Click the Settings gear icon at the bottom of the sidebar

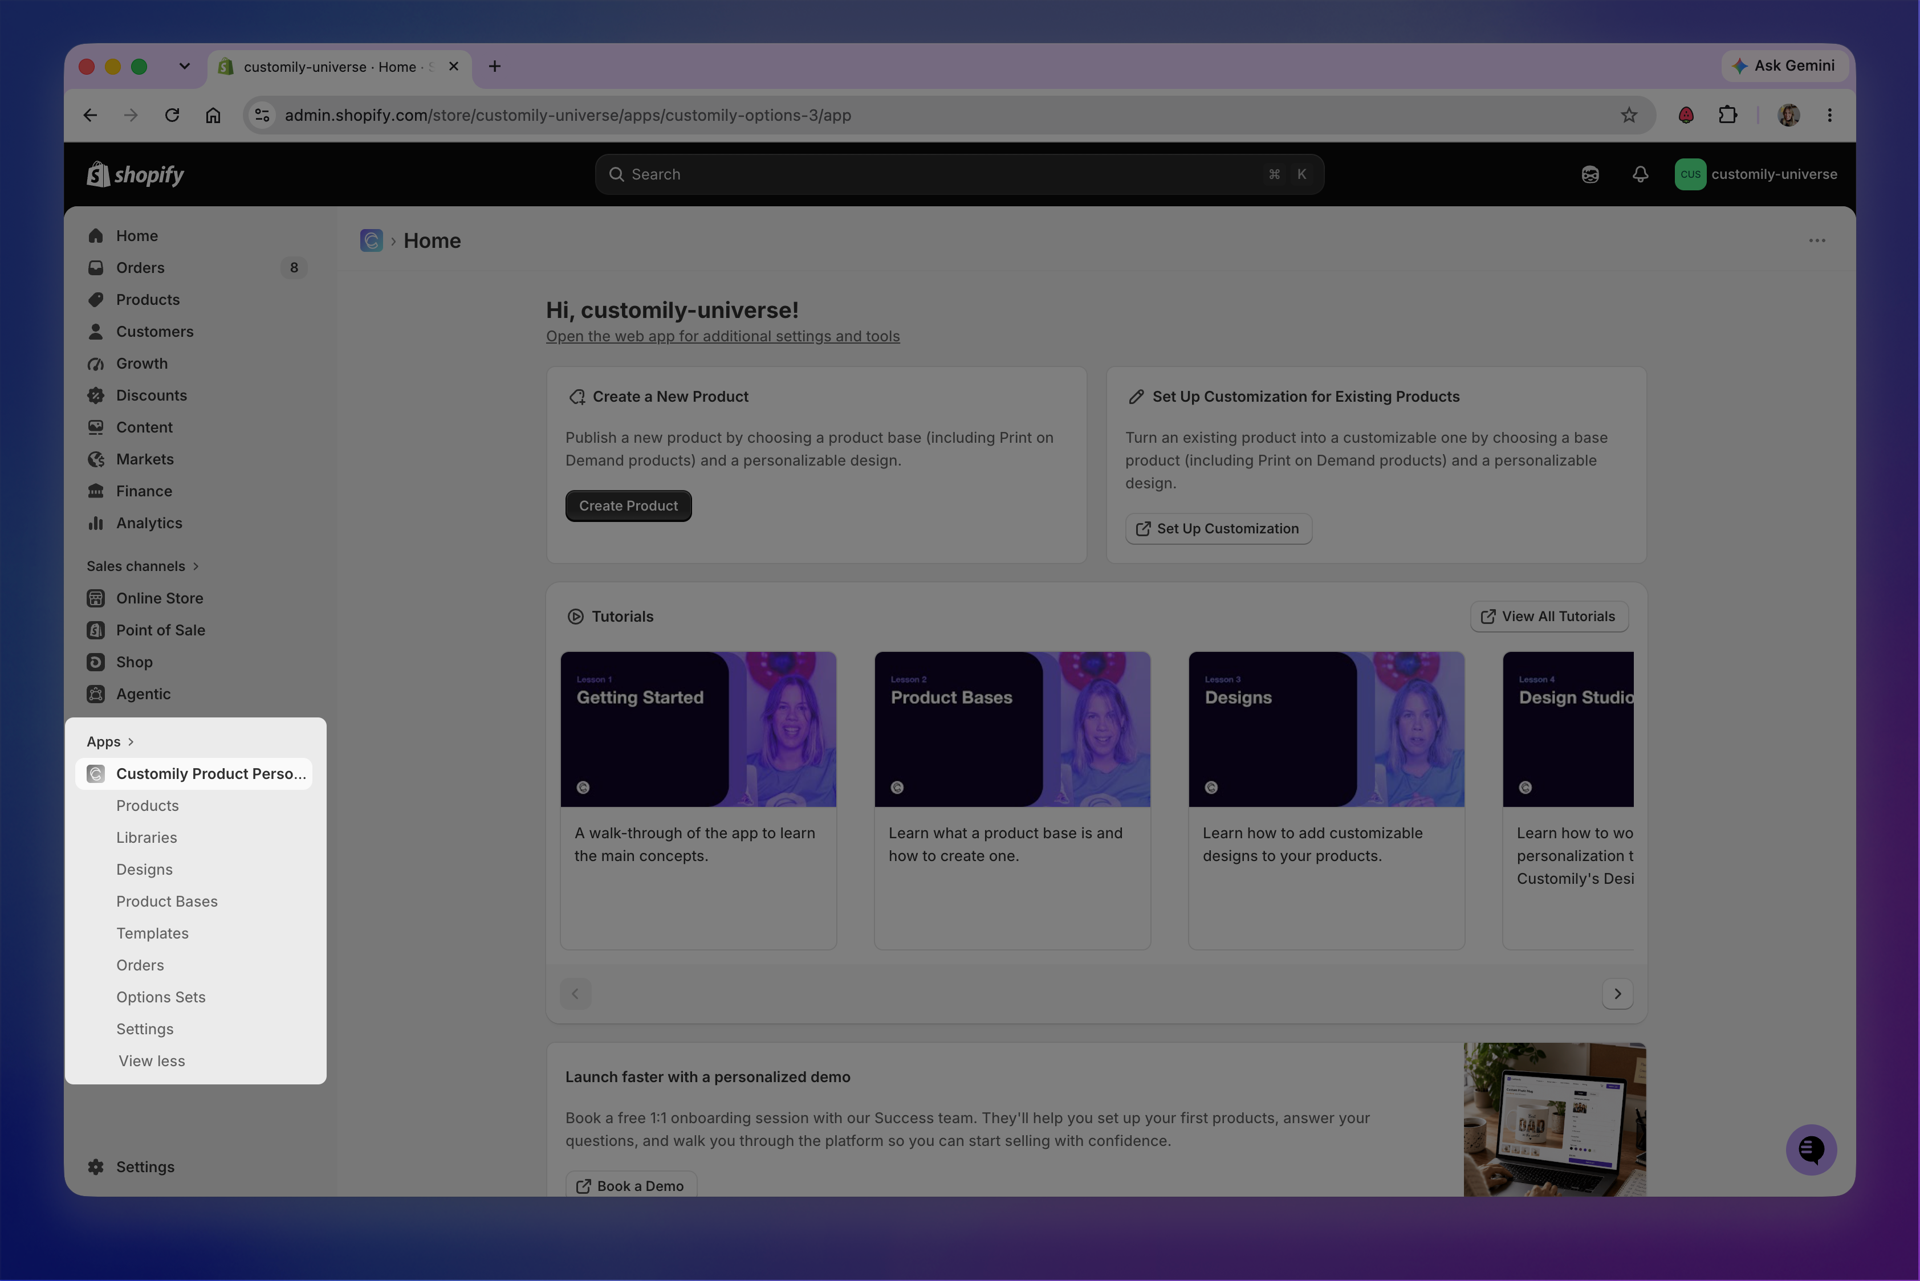[x=96, y=1166]
